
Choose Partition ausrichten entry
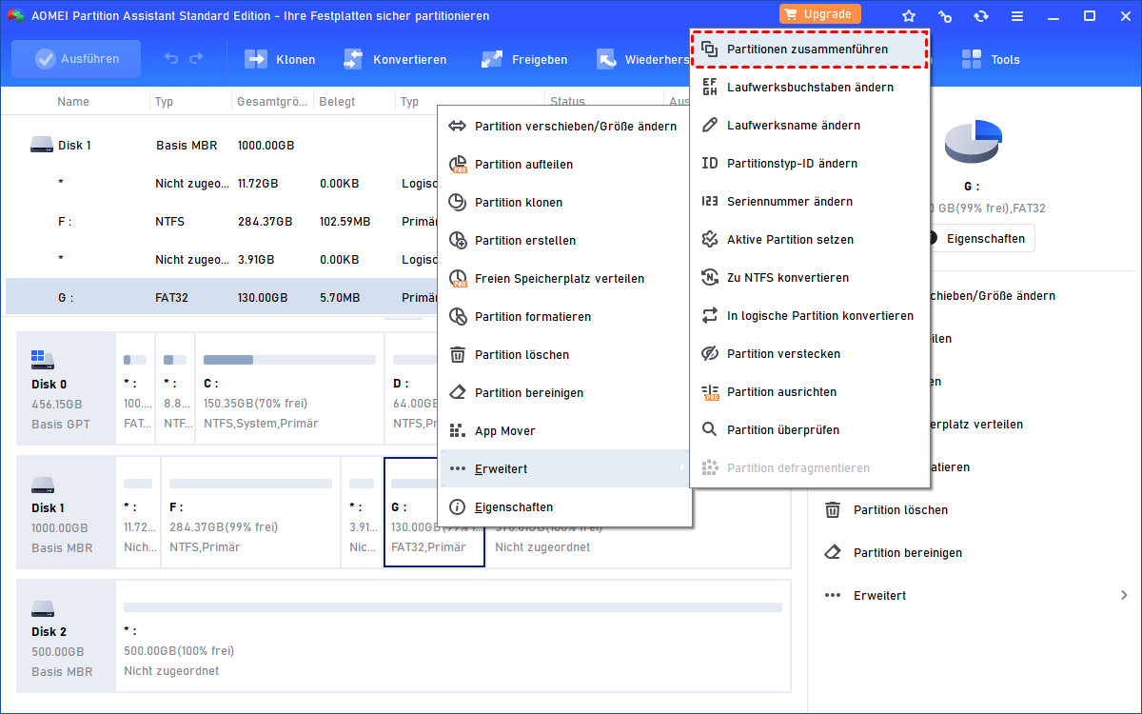tap(809, 391)
